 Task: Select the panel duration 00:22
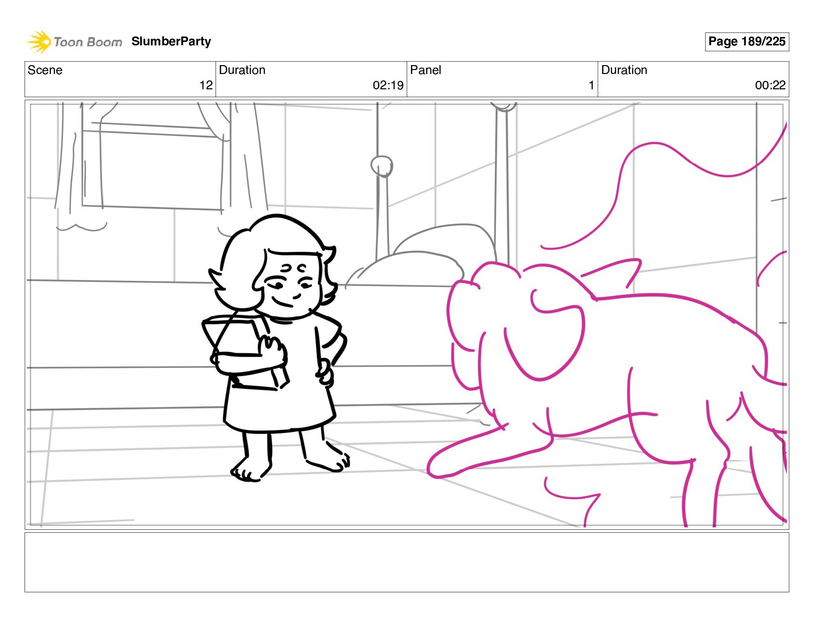click(770, 85)
